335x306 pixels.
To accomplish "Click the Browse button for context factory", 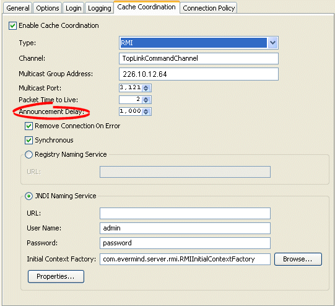I will (x=298, y=259).
